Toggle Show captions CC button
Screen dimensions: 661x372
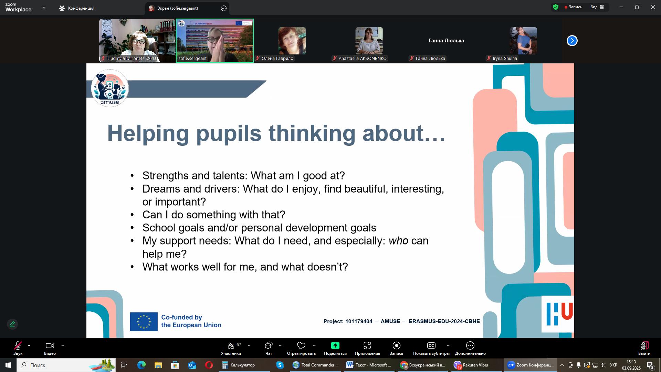[x=431, y=345]
